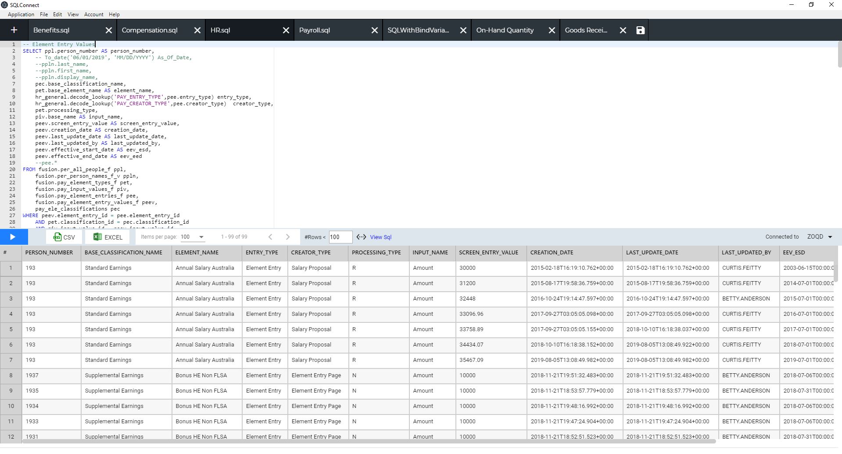Select BETTY.ANDERSON cell in row 3
This screenshot has width=842, height=454.
(x=749, y=299)
